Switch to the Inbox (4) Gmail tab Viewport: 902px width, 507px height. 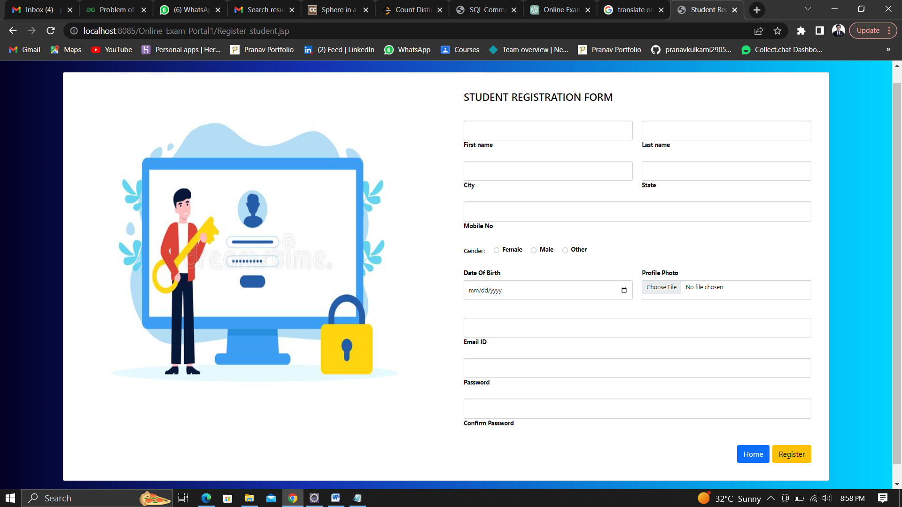(x=40, y=10)
